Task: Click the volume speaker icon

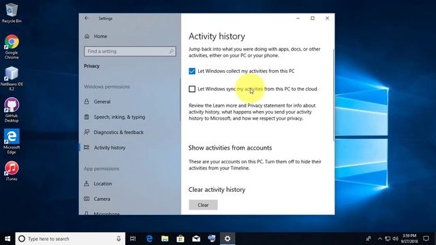Action: [x=395, y=239]
